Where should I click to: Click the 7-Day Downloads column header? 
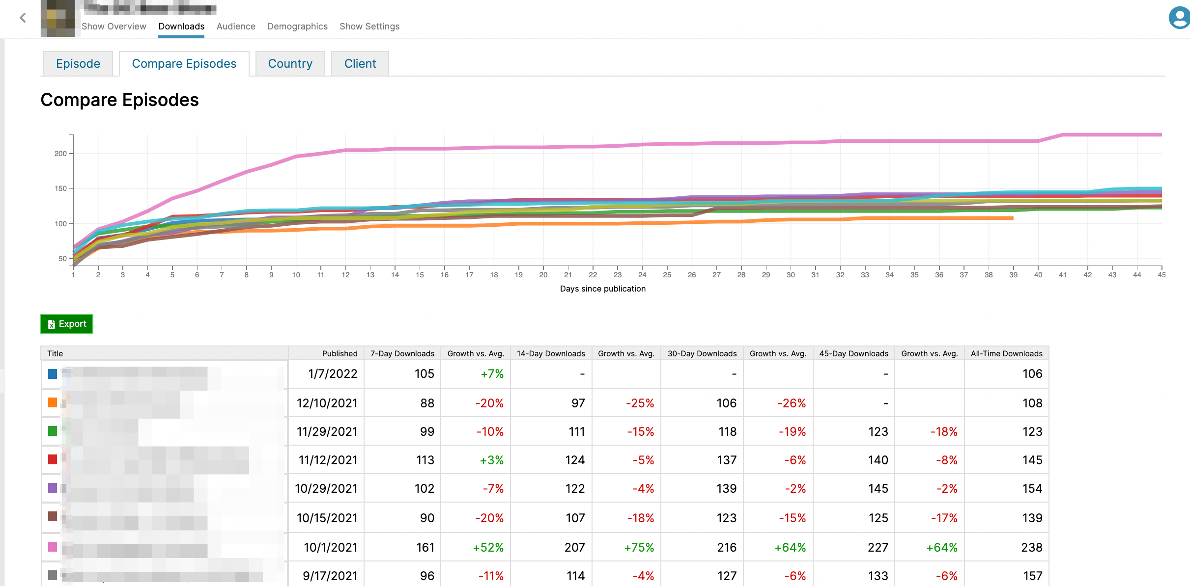coord(402,353)
